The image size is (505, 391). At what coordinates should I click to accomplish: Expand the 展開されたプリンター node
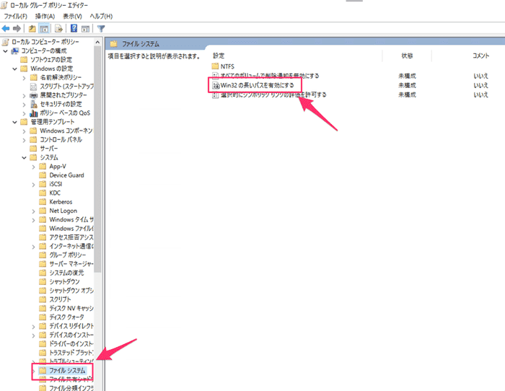point(24,96)
